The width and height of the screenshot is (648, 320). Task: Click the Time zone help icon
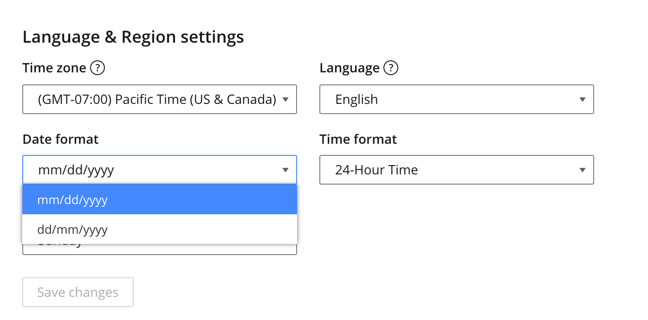[x=97, y=68]
